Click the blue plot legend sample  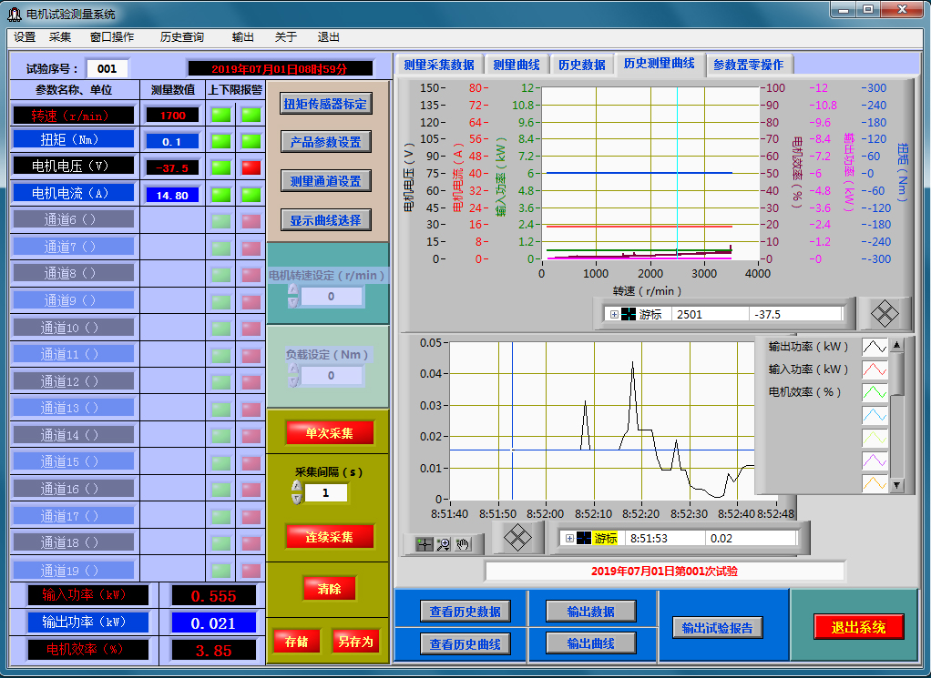(x=874, y=415)
